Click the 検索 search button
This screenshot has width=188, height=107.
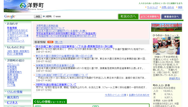(38, 16)
